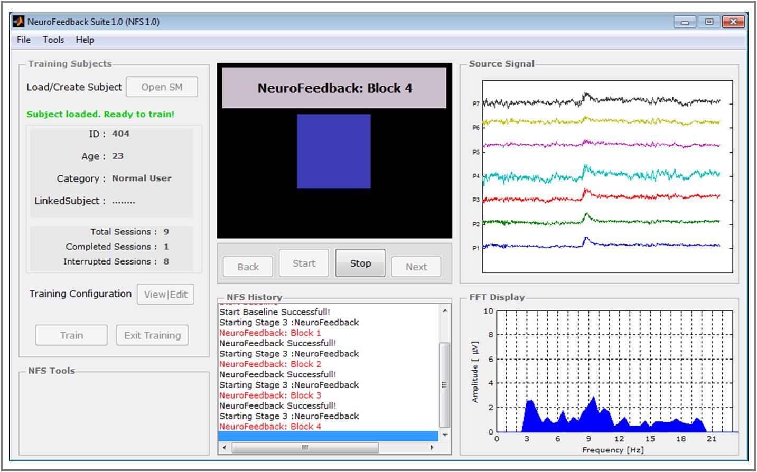Select 'NeuroFeedback: Block 4' history entry
This screenshot has height=472, width=757.
270,426
